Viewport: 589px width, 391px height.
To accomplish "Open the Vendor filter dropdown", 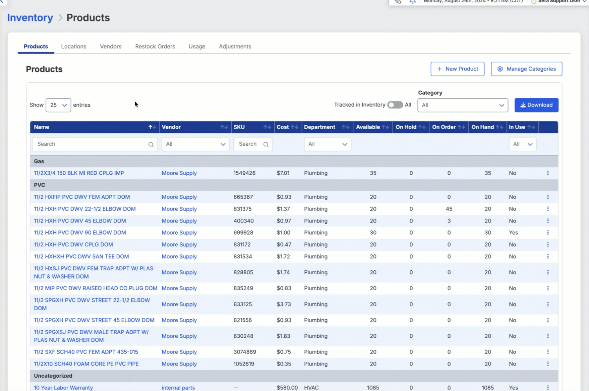I will click(195, 144).
